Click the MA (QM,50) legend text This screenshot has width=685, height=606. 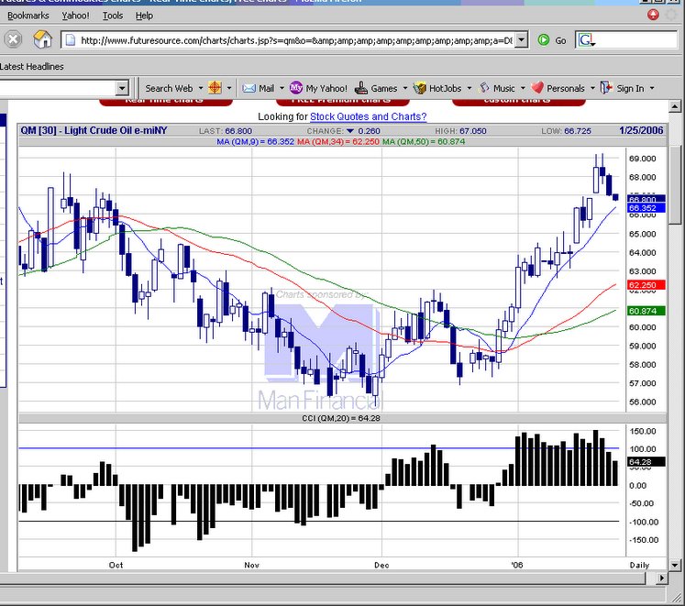tap(424, 141)
